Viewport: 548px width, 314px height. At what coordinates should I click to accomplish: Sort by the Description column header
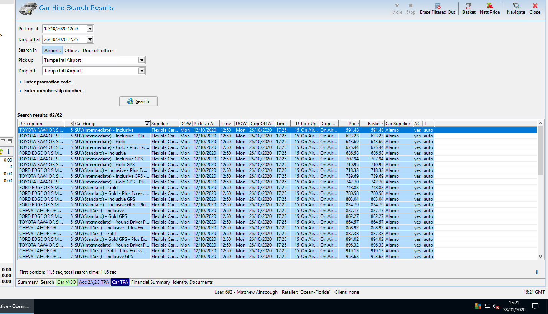coord(41,123)
